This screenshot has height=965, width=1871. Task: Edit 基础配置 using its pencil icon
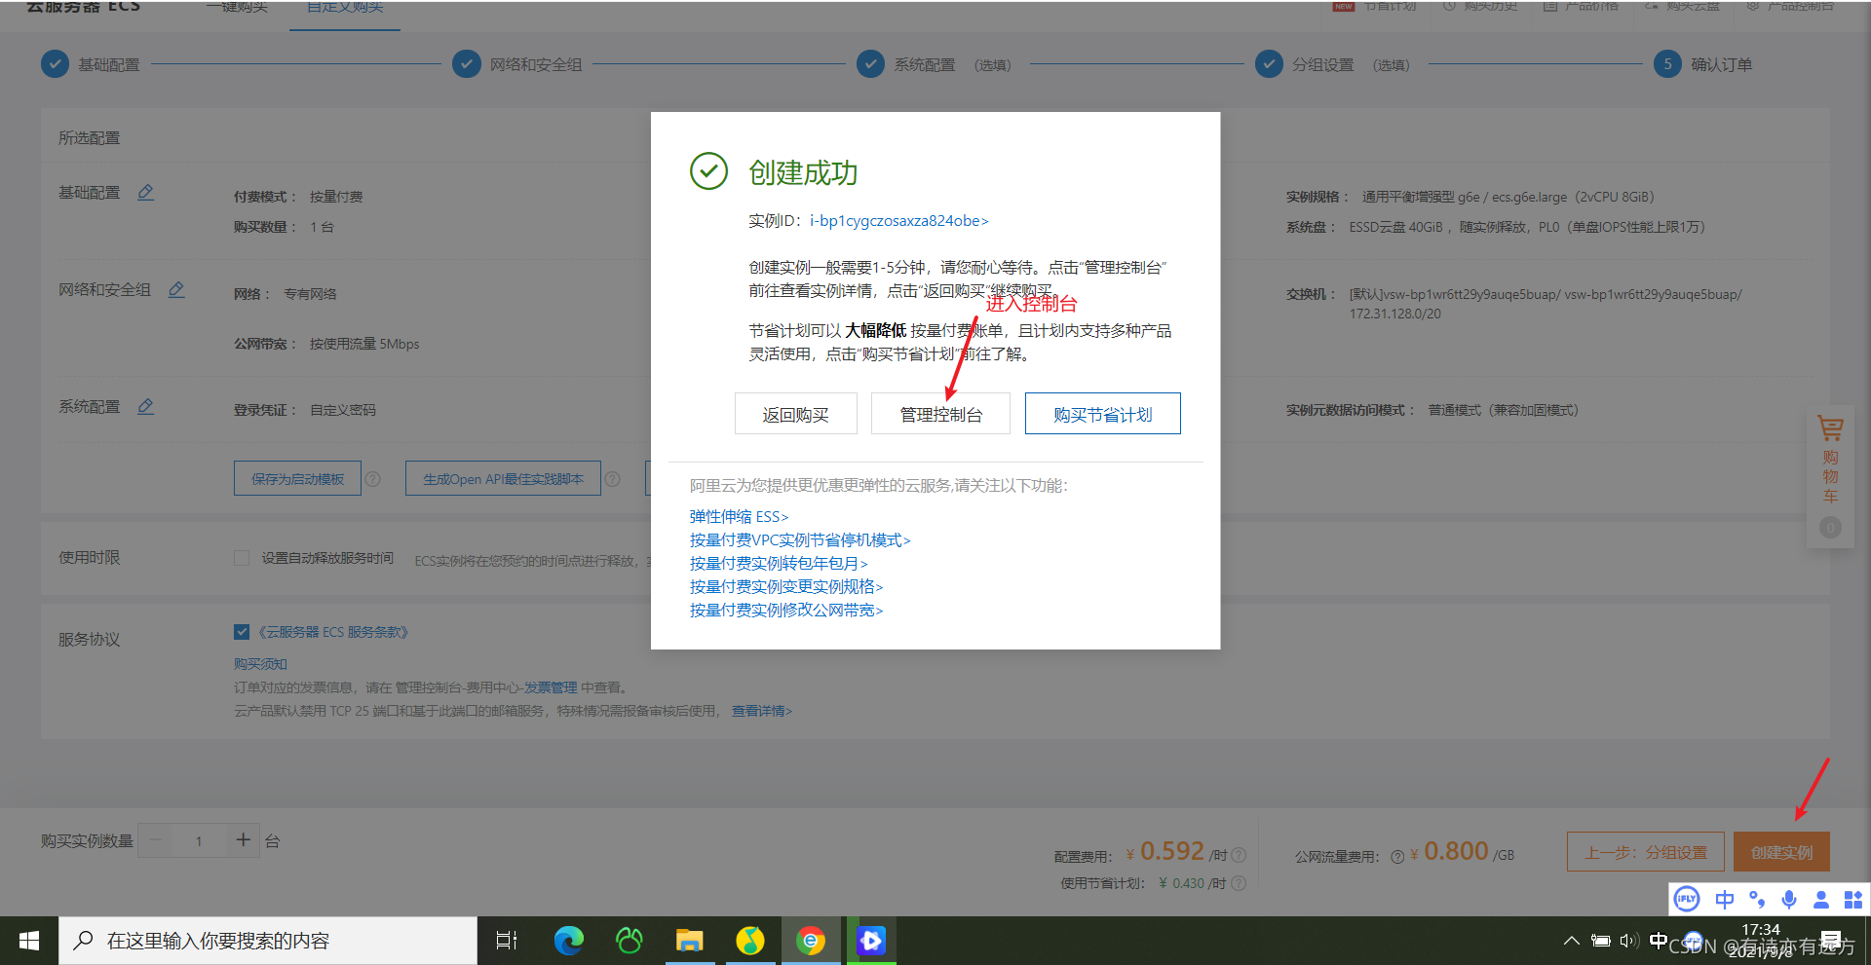pyautogui.click(x=146, y=192)
